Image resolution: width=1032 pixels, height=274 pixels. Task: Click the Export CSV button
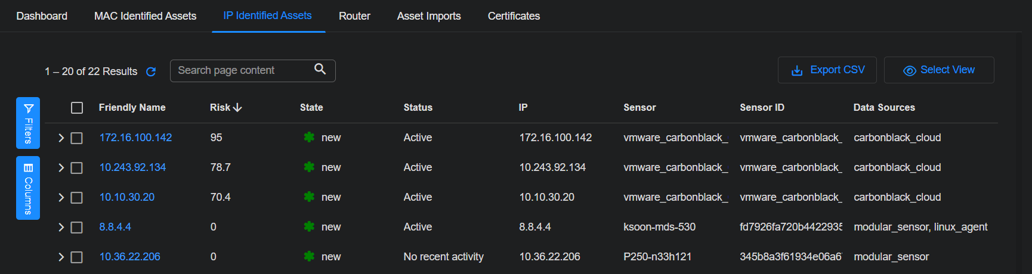[827, 70]
